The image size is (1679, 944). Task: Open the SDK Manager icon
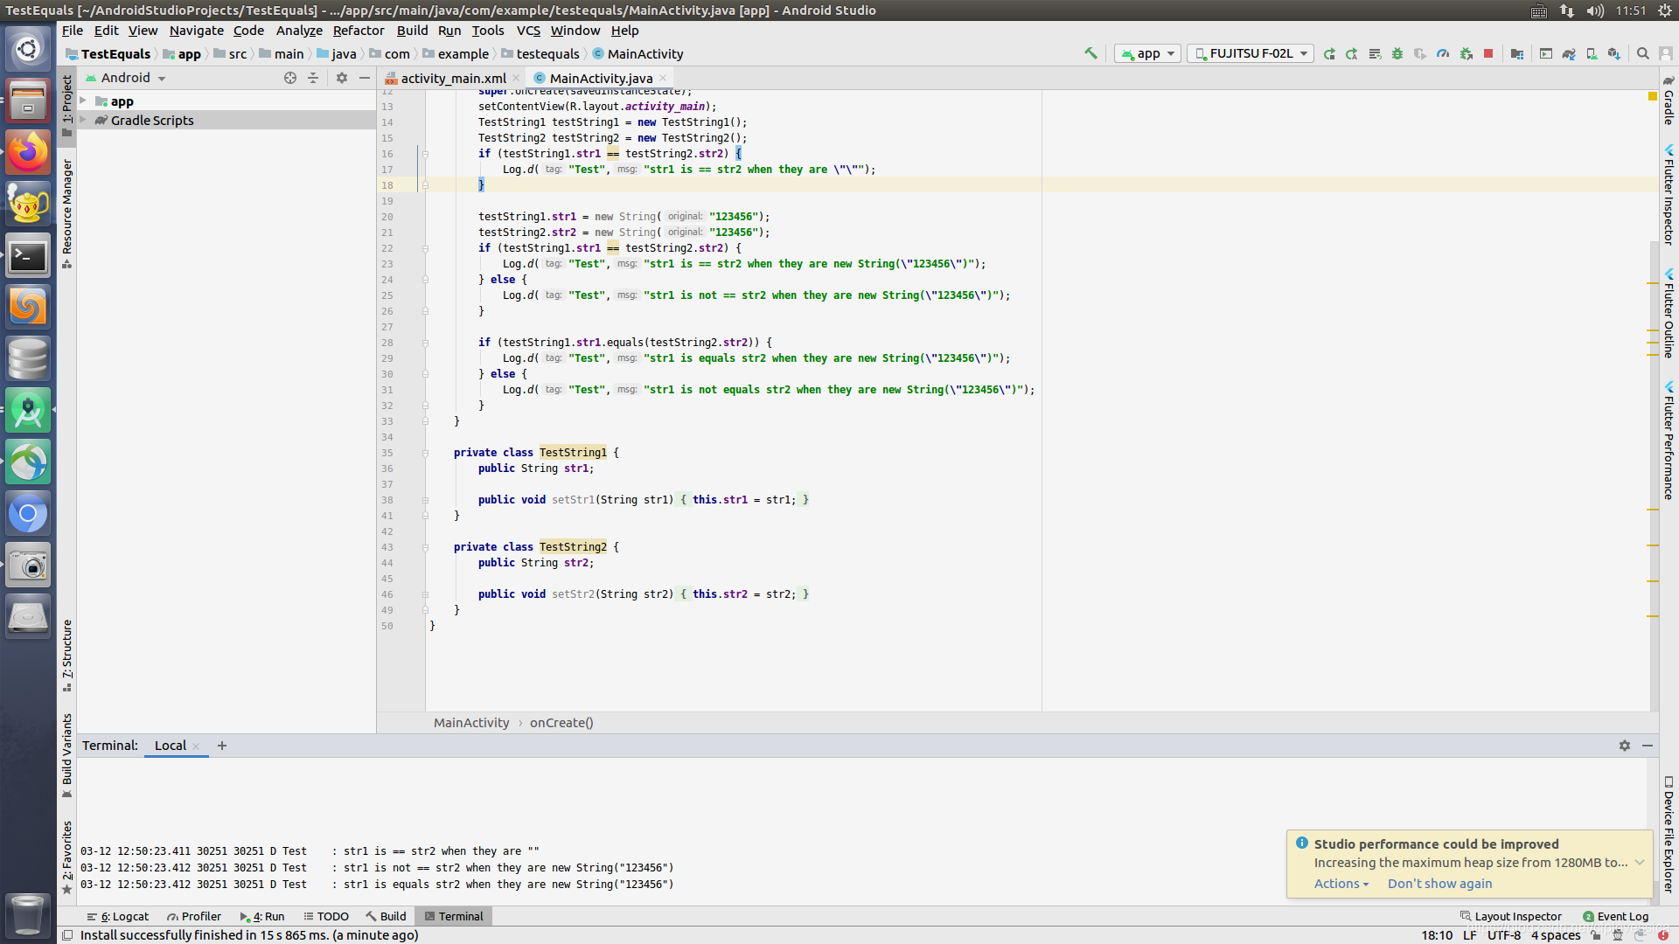point(1614,54)
